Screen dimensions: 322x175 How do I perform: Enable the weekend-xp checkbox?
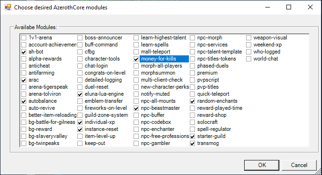click(x=248, y=45)
